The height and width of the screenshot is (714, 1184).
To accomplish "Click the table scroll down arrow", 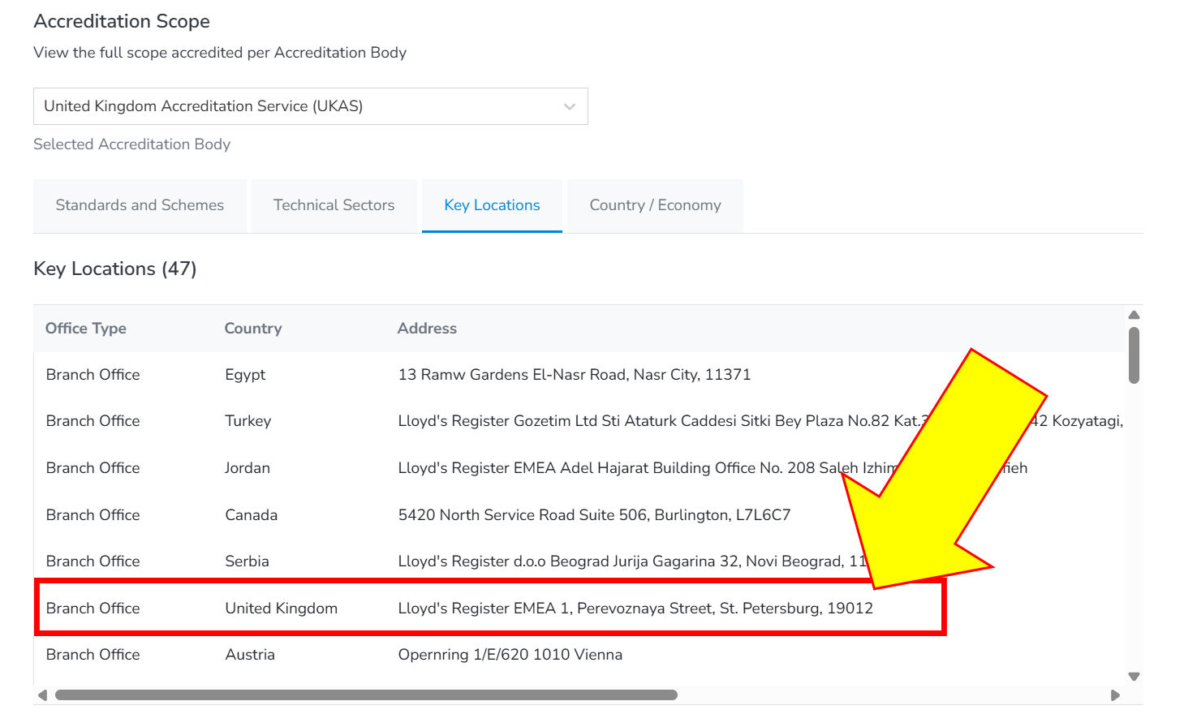I will point(1134,676).
